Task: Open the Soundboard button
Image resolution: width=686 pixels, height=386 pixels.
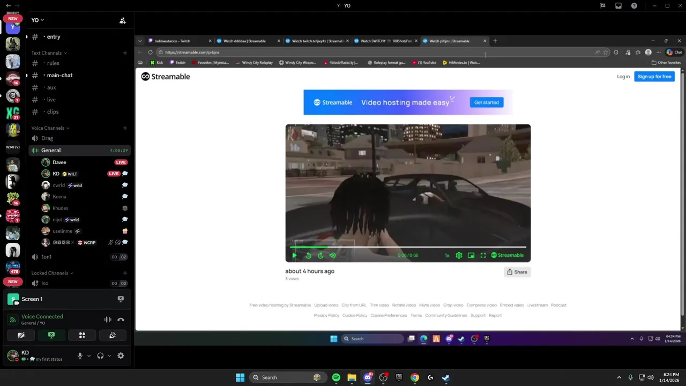Action: (x=113, y=335)
